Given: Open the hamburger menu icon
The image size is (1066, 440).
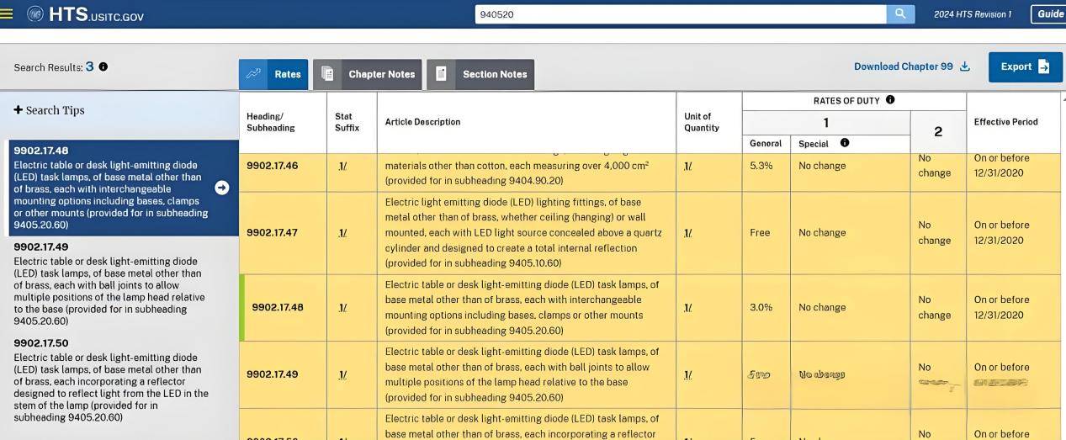Looking at the screenshot, I should (8, 14).
